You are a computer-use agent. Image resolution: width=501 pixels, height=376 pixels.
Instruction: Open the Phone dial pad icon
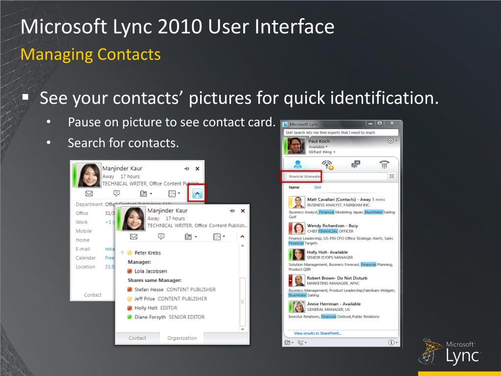click(x=384, y=164)
